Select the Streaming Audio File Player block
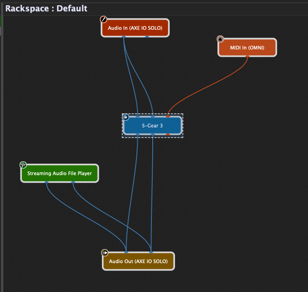This screenshot has height=292, width=308. pyautogui.click(x=59, y=174)
